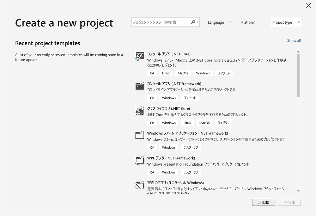This screenshot has width=316, height=216.
Task: Click the Show all link
Action: (294, 41)
